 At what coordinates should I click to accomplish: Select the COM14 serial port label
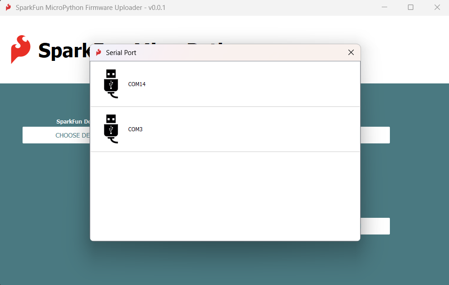point(137,84)
